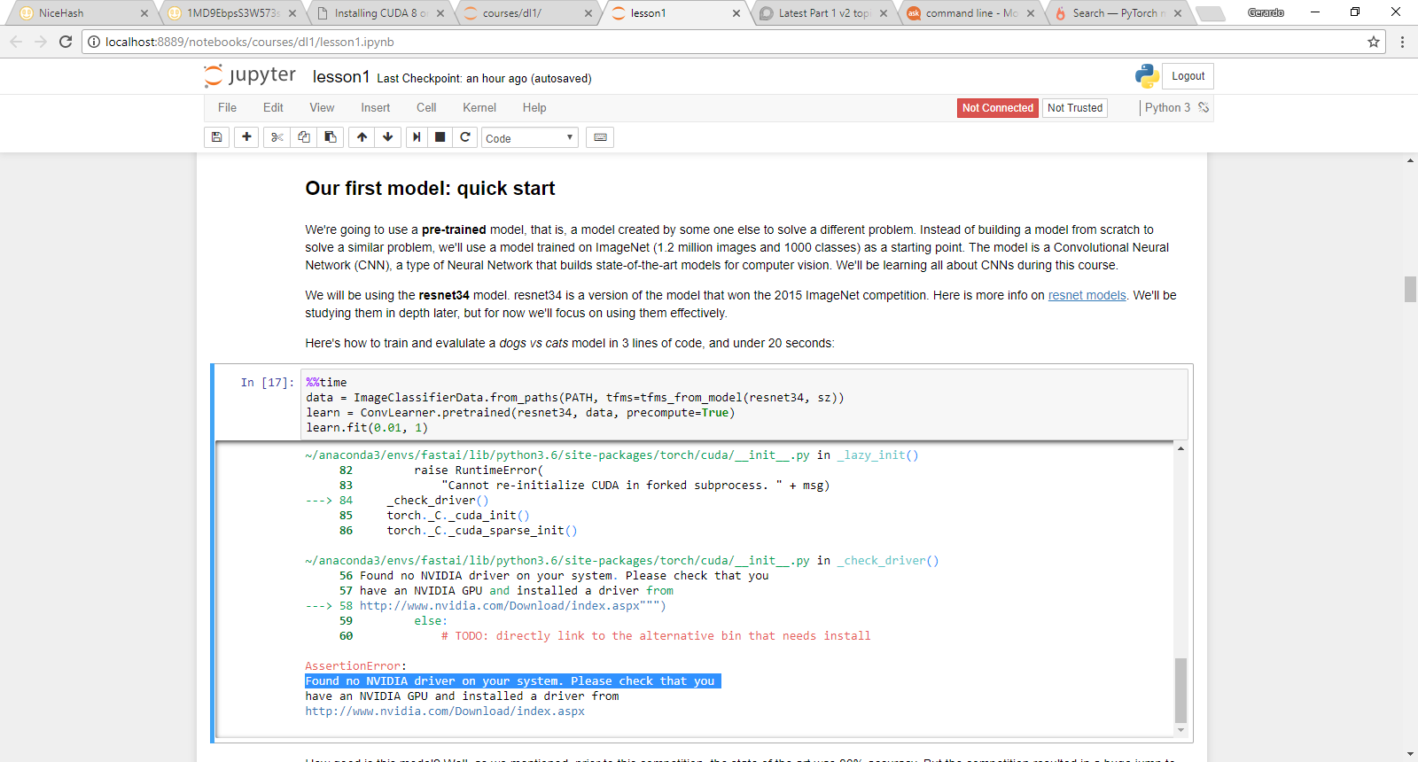This screenshot has width=1418, height=762.
Task: Open the Kernel menu
Action: (479, 108)
